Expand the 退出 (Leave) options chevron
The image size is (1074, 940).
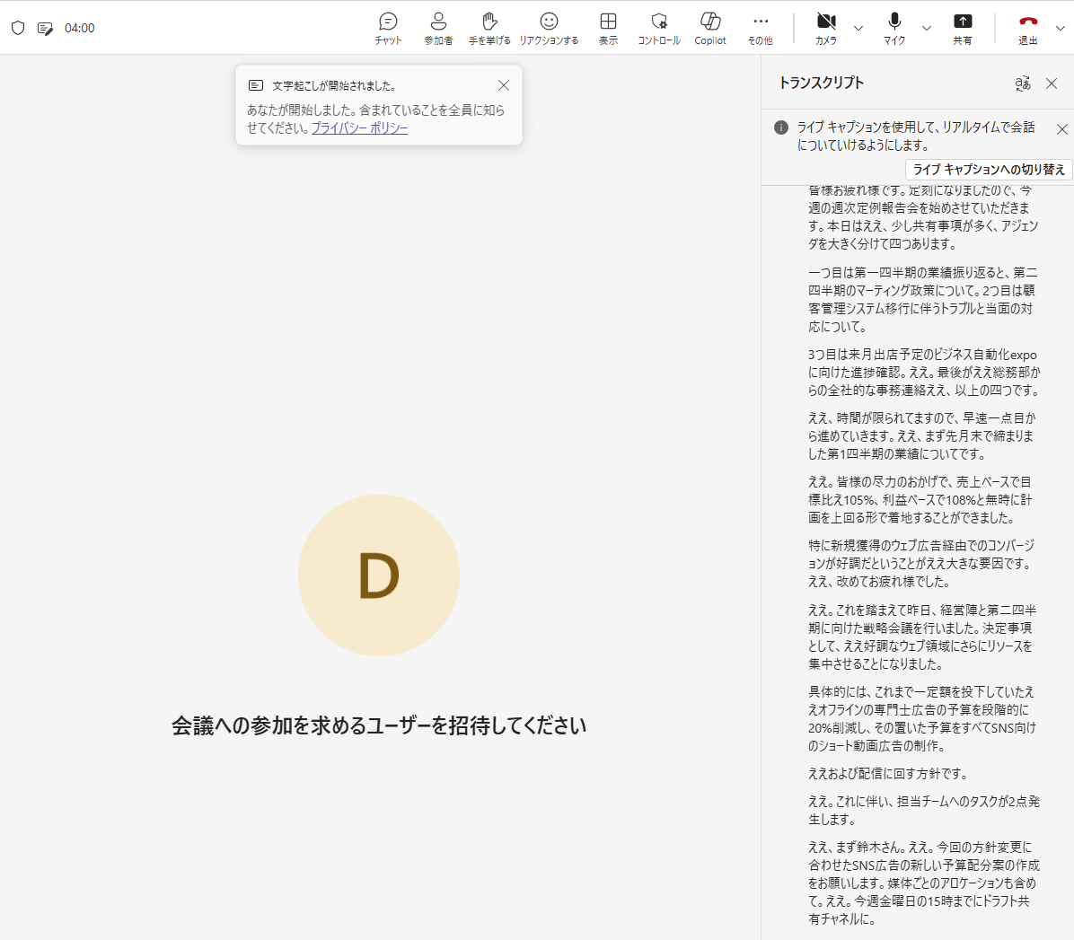coord(1061,28)
